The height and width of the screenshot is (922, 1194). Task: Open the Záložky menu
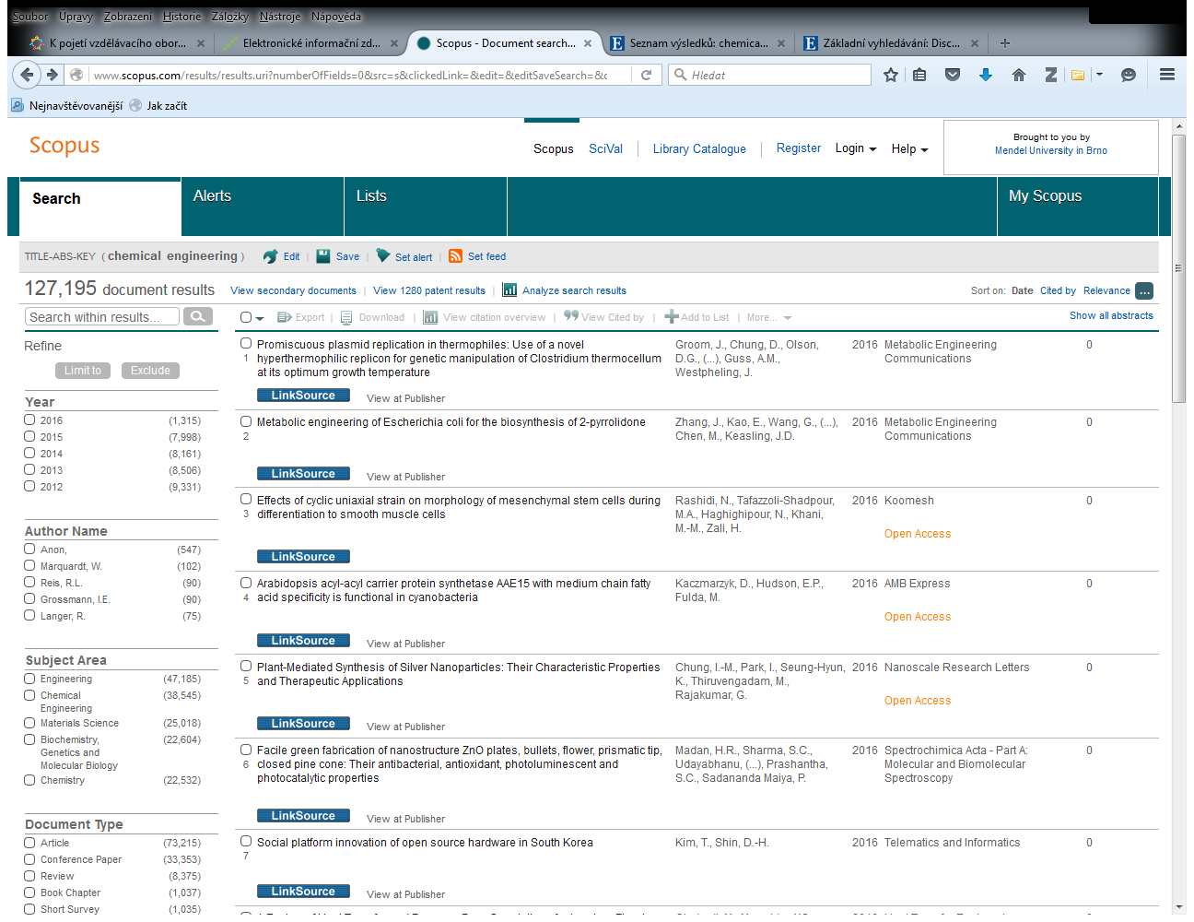pyautogui.click(x=229, y=17)
